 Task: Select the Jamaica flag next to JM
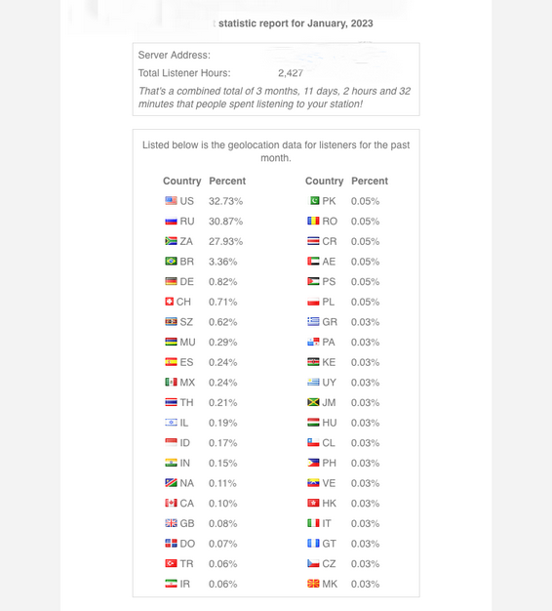313,402
